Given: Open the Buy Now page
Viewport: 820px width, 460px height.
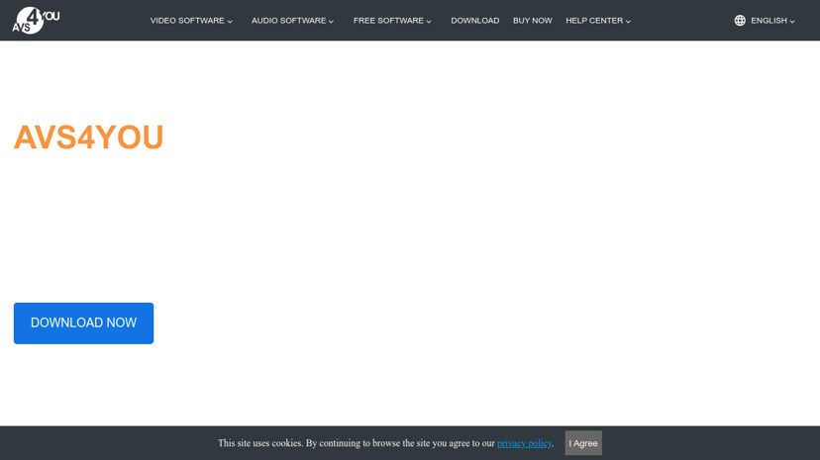Looking at the screenshot, I should click(533, 21).
